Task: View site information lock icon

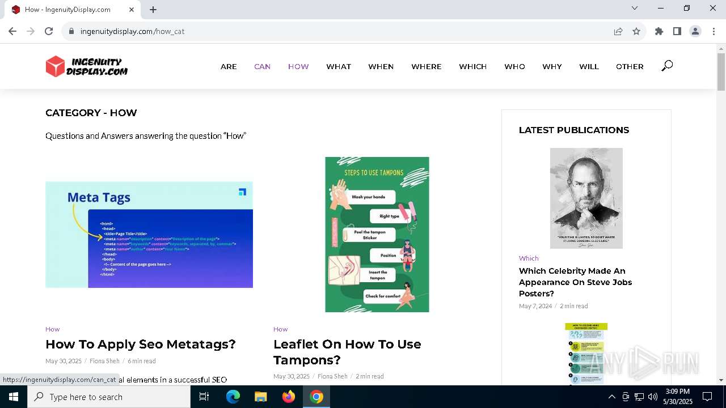Action: coord(71,31)
